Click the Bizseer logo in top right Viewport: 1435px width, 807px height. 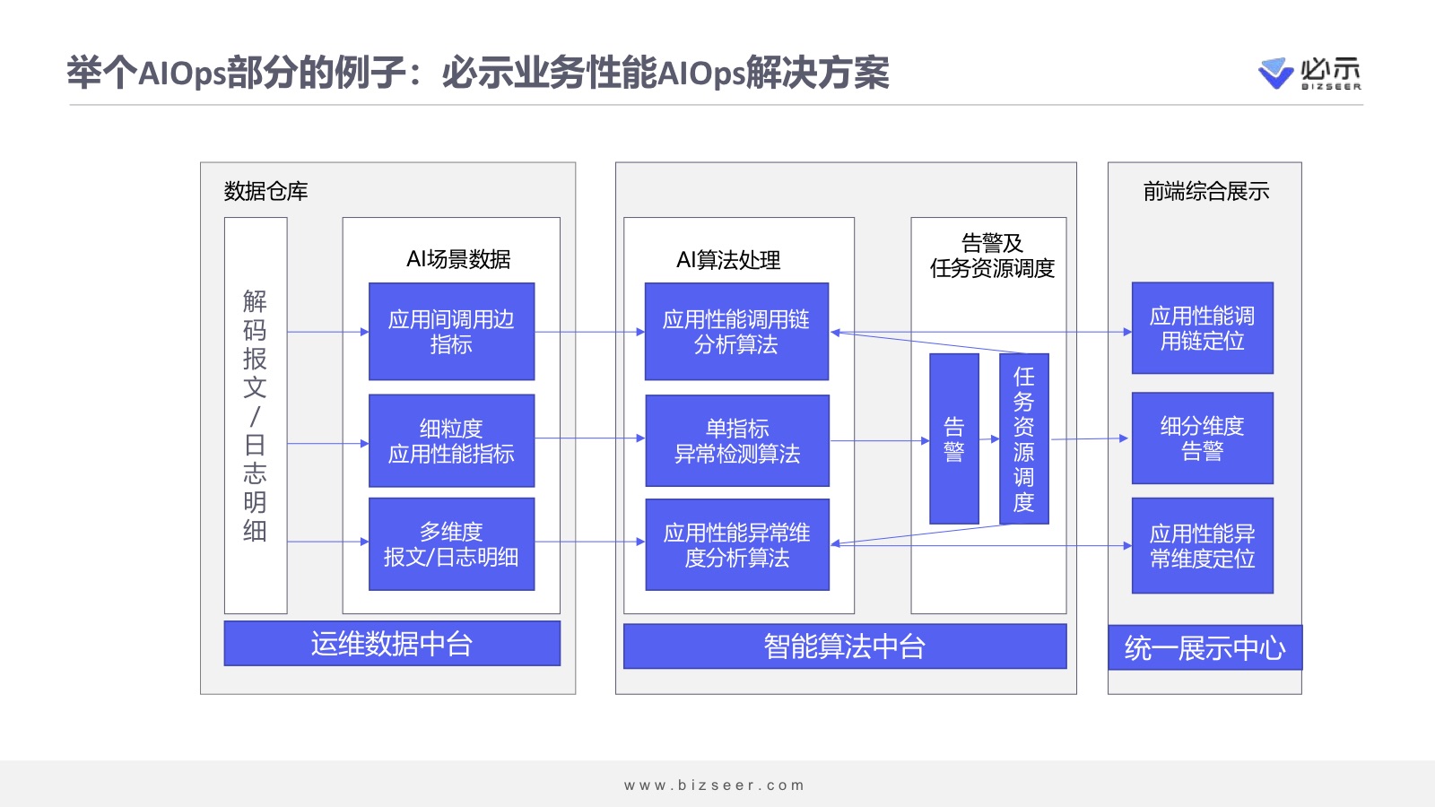[x=1309, y=74]
